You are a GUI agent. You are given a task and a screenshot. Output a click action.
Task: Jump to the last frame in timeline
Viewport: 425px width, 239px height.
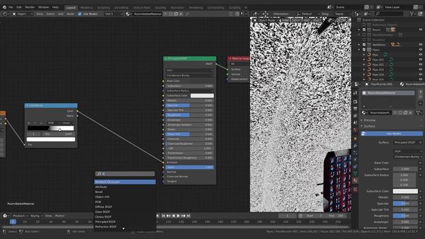click(189, 216)
